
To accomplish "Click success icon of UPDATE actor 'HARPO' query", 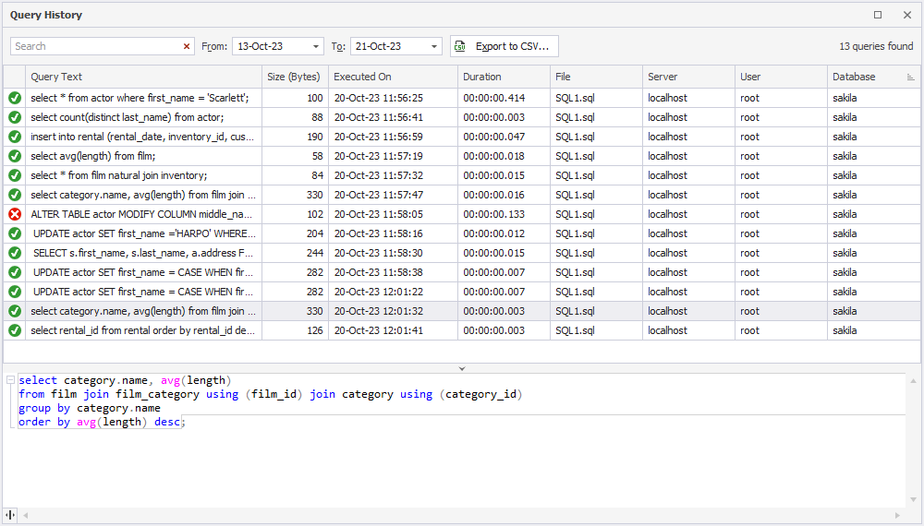I will [x=15, y=233].
